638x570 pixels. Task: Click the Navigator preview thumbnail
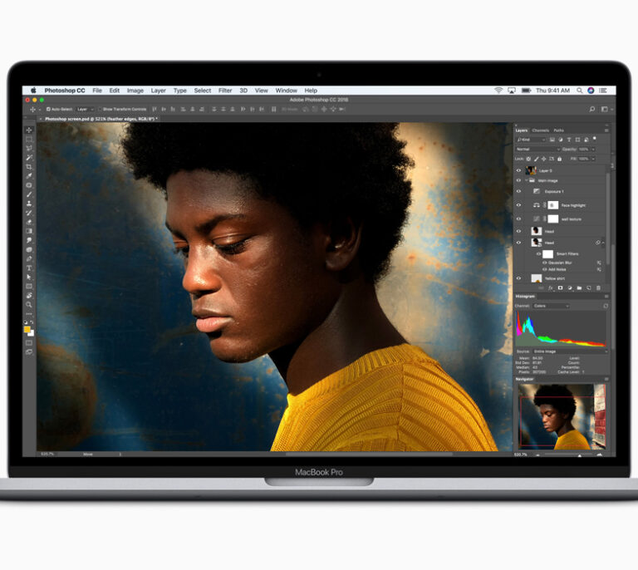click(561, 415)
